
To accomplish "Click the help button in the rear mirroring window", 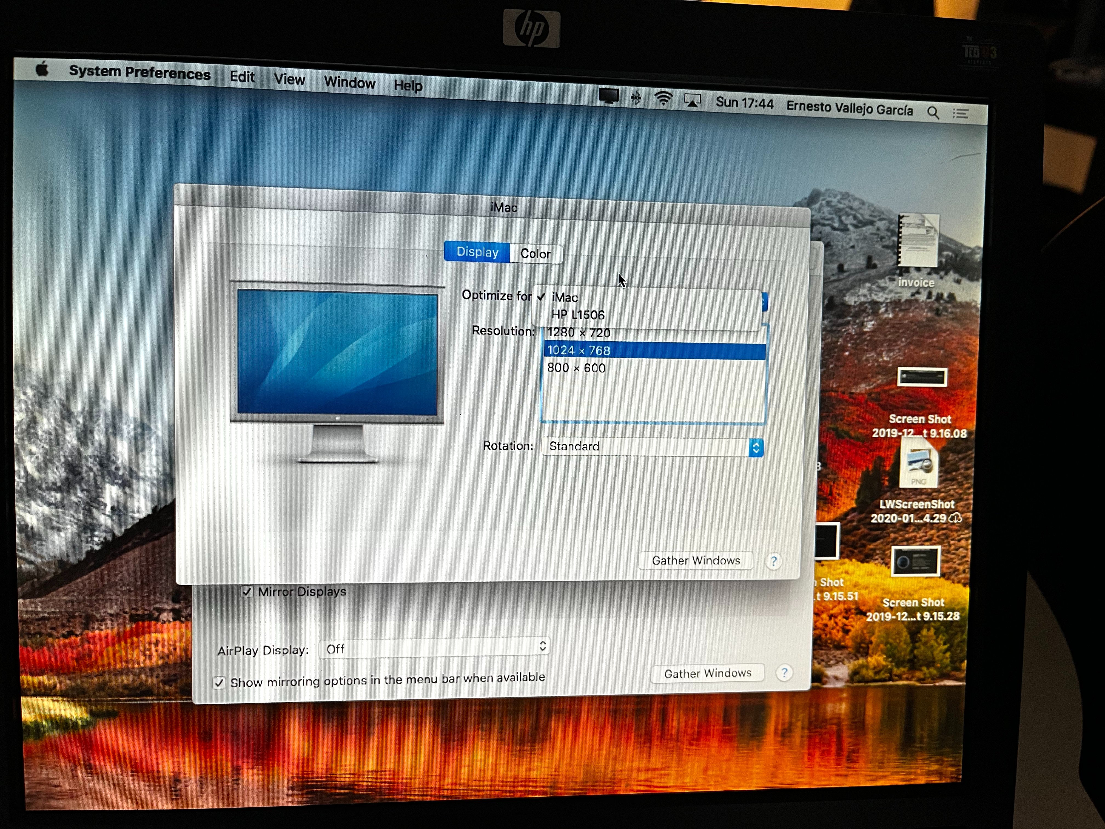I will click(784, 673).
